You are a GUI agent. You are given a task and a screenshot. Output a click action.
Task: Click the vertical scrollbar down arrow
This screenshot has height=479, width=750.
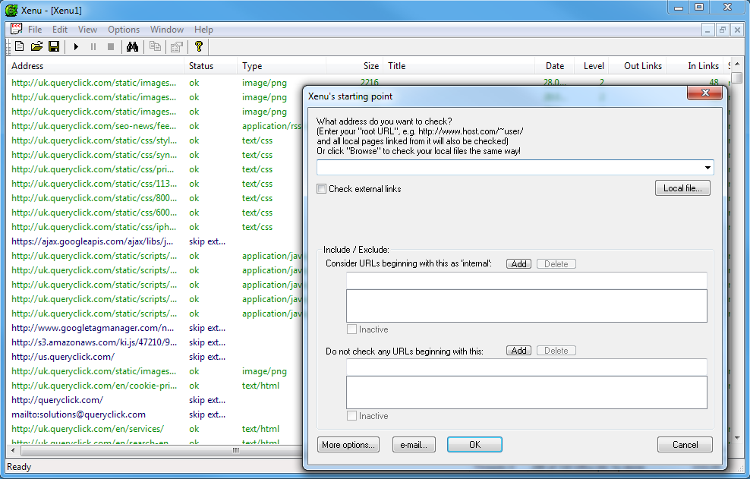point(736,438)
